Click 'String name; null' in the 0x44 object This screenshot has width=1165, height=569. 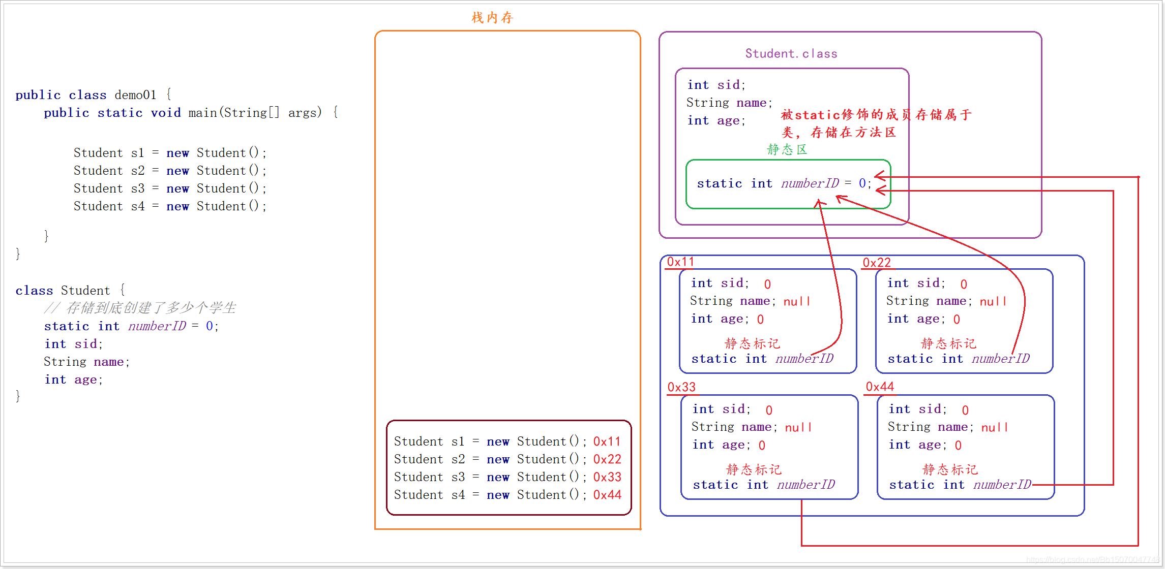pyautogui.click(x=948, y=427)
